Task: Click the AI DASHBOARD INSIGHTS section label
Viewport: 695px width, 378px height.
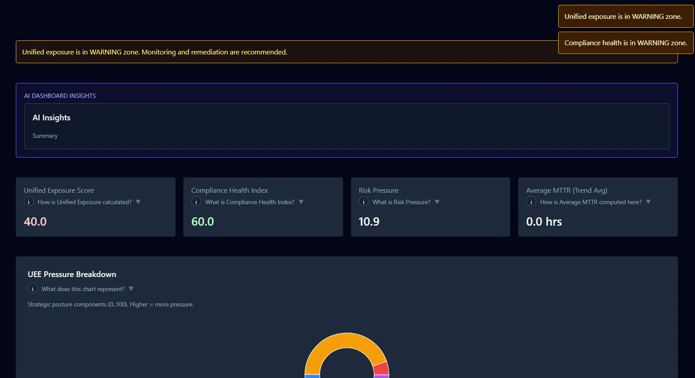Action: pyautogui.click(x=60, y=96)
